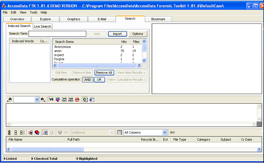Image resolution: width=264 pixels, height=163 pixels.
Task: Select the Indexed Search tab
Action: (x=19, y=26)
